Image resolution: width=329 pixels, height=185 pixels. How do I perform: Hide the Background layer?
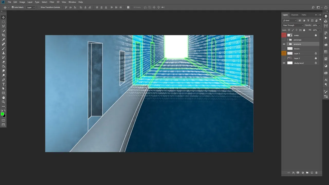pos(284,63)
